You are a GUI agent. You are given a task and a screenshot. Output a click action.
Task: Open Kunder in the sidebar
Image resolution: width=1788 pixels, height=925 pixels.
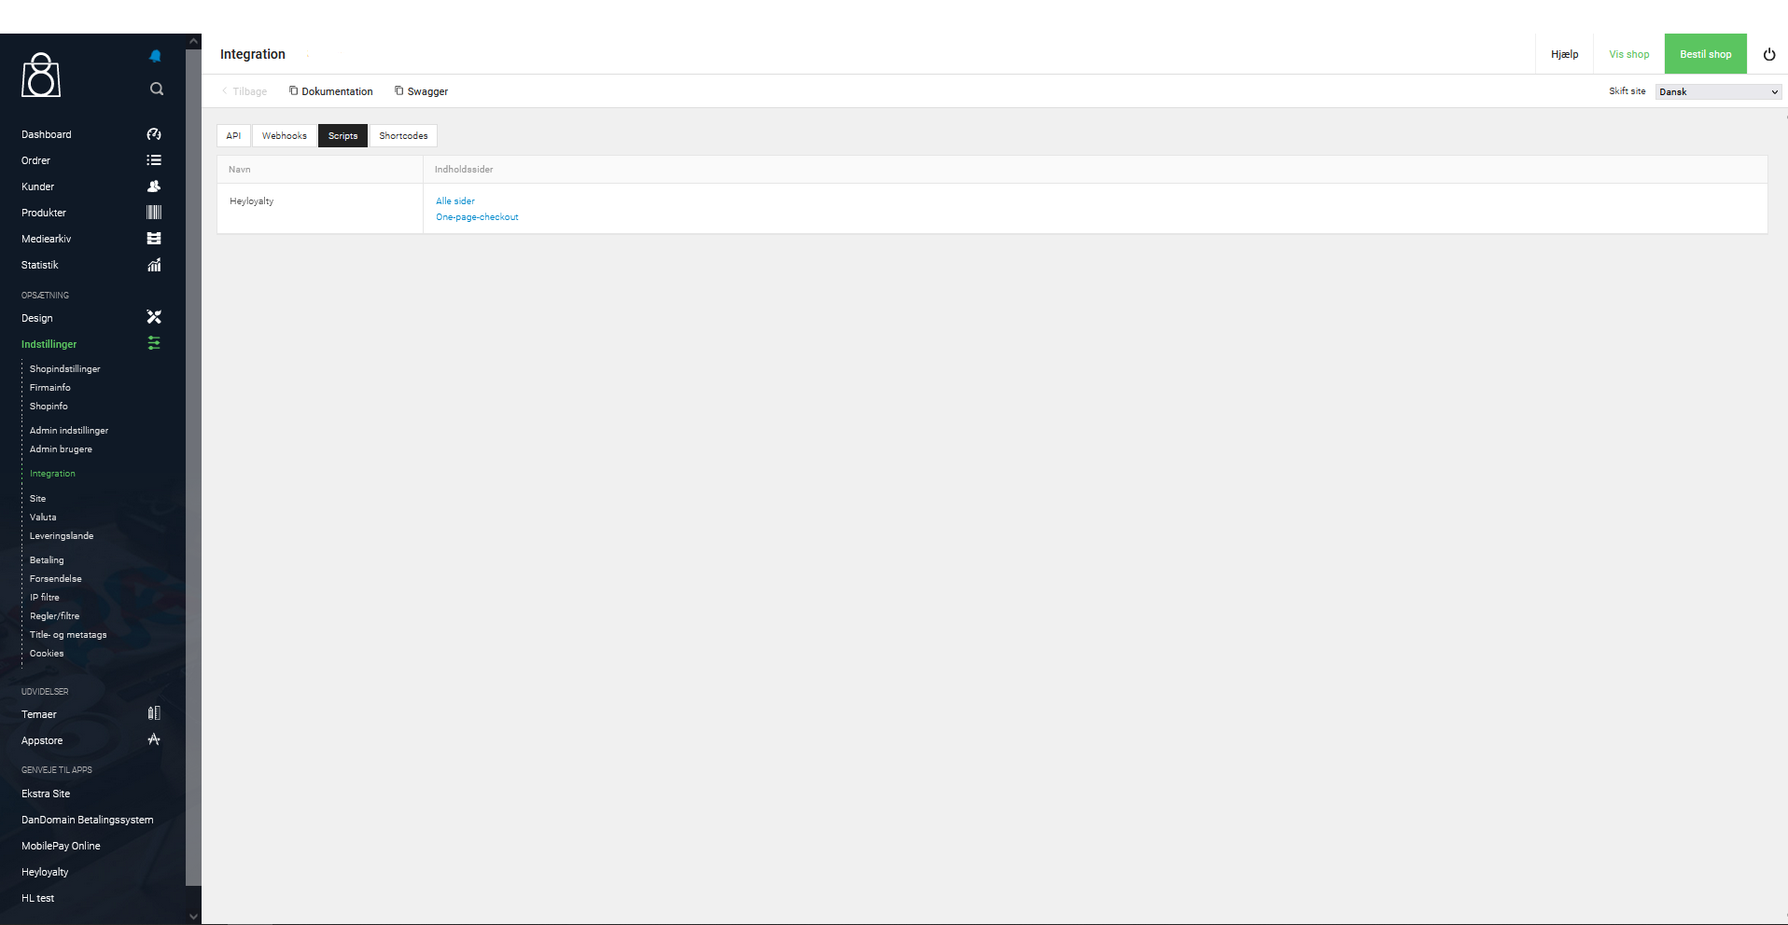(37, 186)
